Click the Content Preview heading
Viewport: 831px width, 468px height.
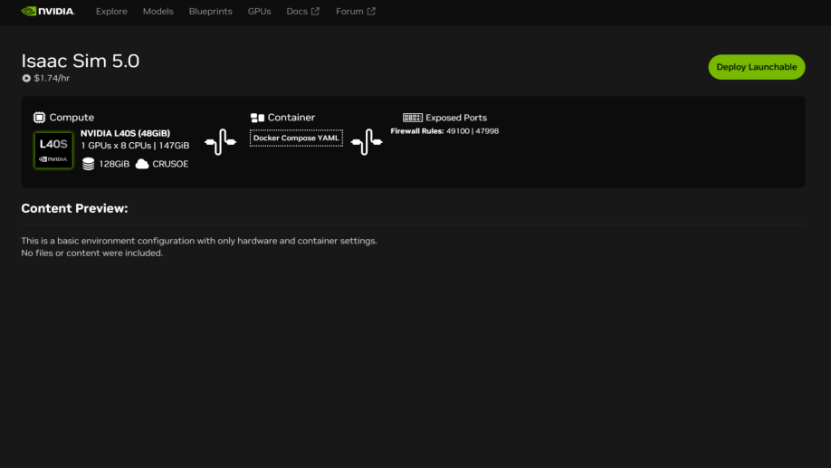pos(74,208)
